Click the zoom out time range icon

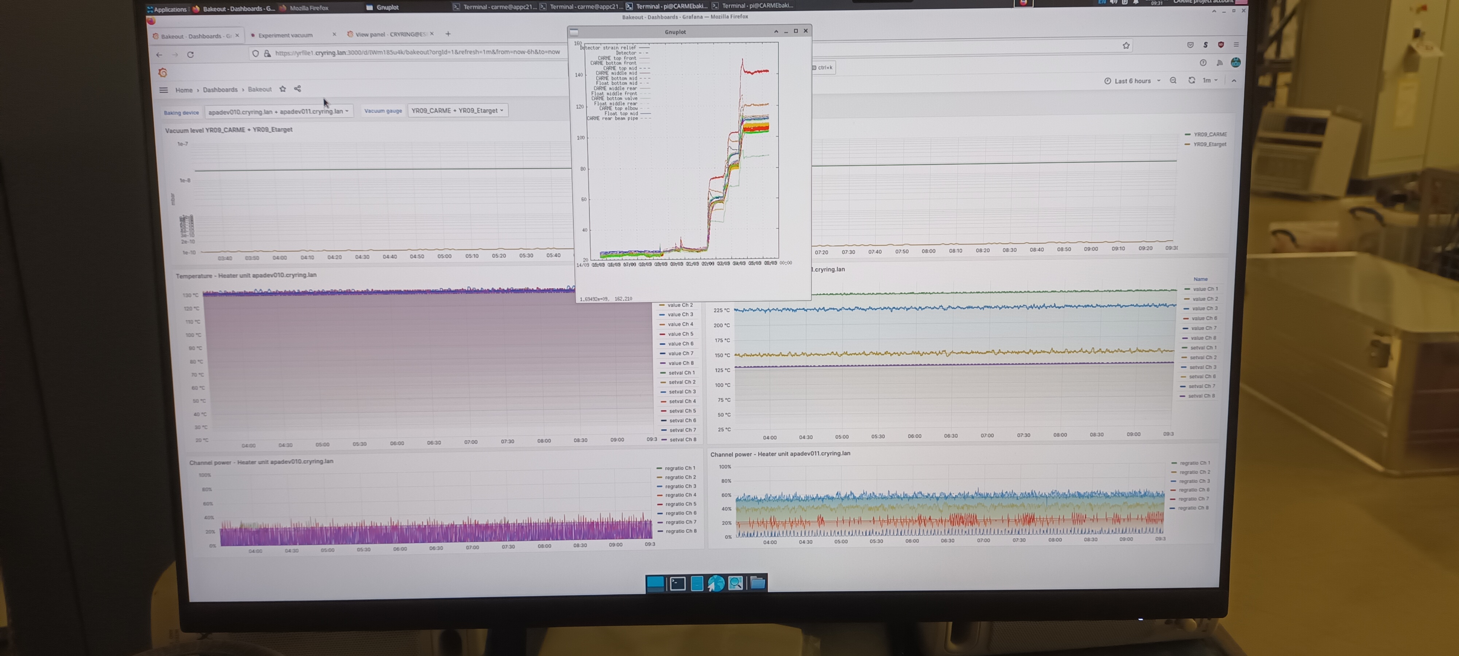click(x=1173, y=81)
